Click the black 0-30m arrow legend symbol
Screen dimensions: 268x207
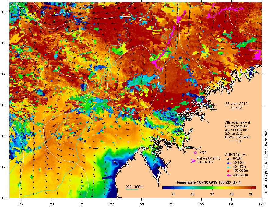click(x=229, y=159)
